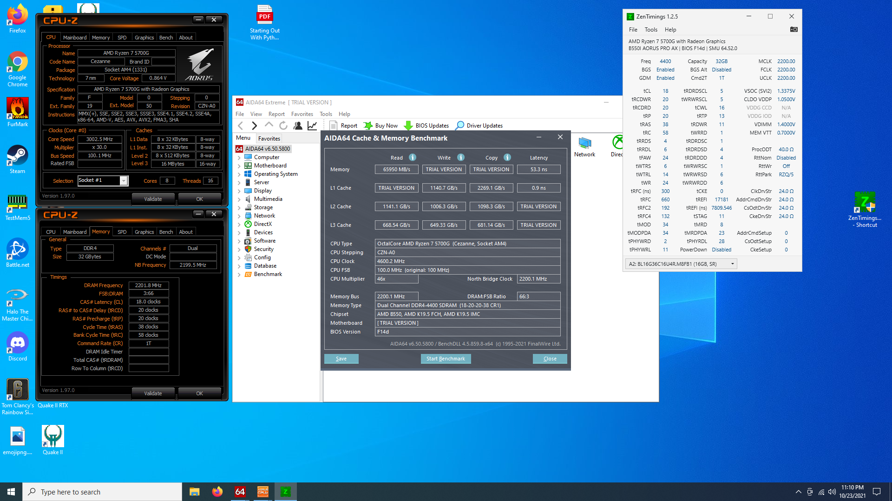Image resolution: width=892 pixels, height=501 pixels.
Task: Click the AIDA64 graph chart toolbar icon
Action: pyautogui.click(x=312, y=125)
